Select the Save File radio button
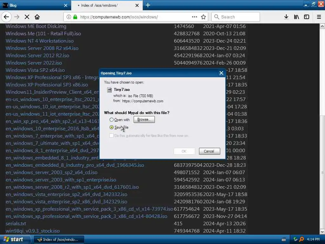This screenshot has width=325, height=244. coord(111,127)
